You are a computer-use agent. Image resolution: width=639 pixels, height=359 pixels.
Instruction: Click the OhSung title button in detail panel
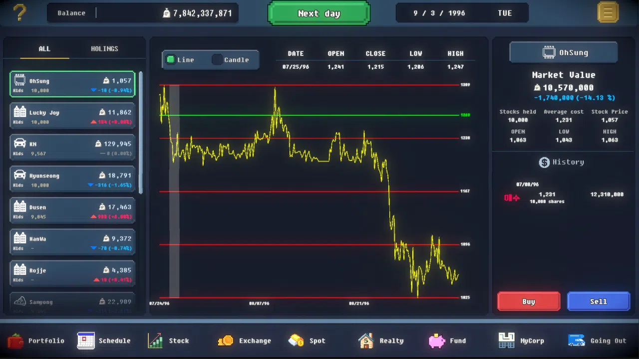[x=564, y=52]
